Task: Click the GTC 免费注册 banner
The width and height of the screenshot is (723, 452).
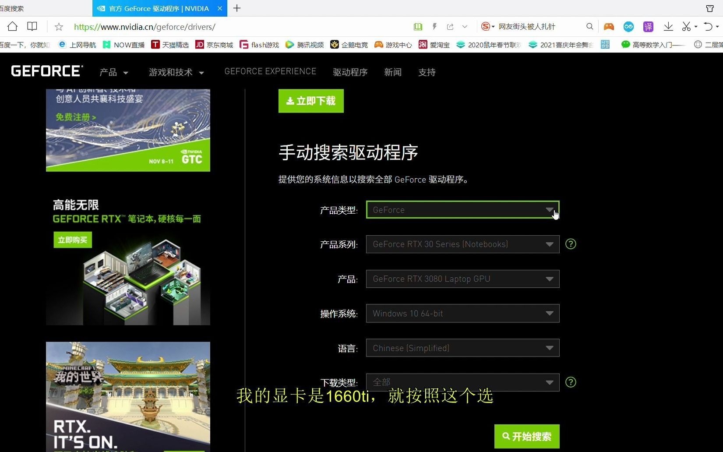Action: click(x=128, y=130)
